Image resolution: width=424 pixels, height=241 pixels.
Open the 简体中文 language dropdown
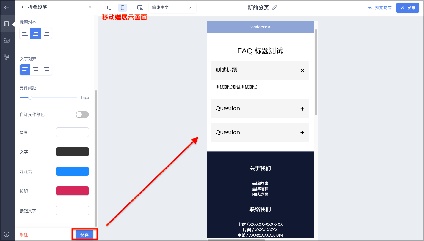click(x=172, y=8)
